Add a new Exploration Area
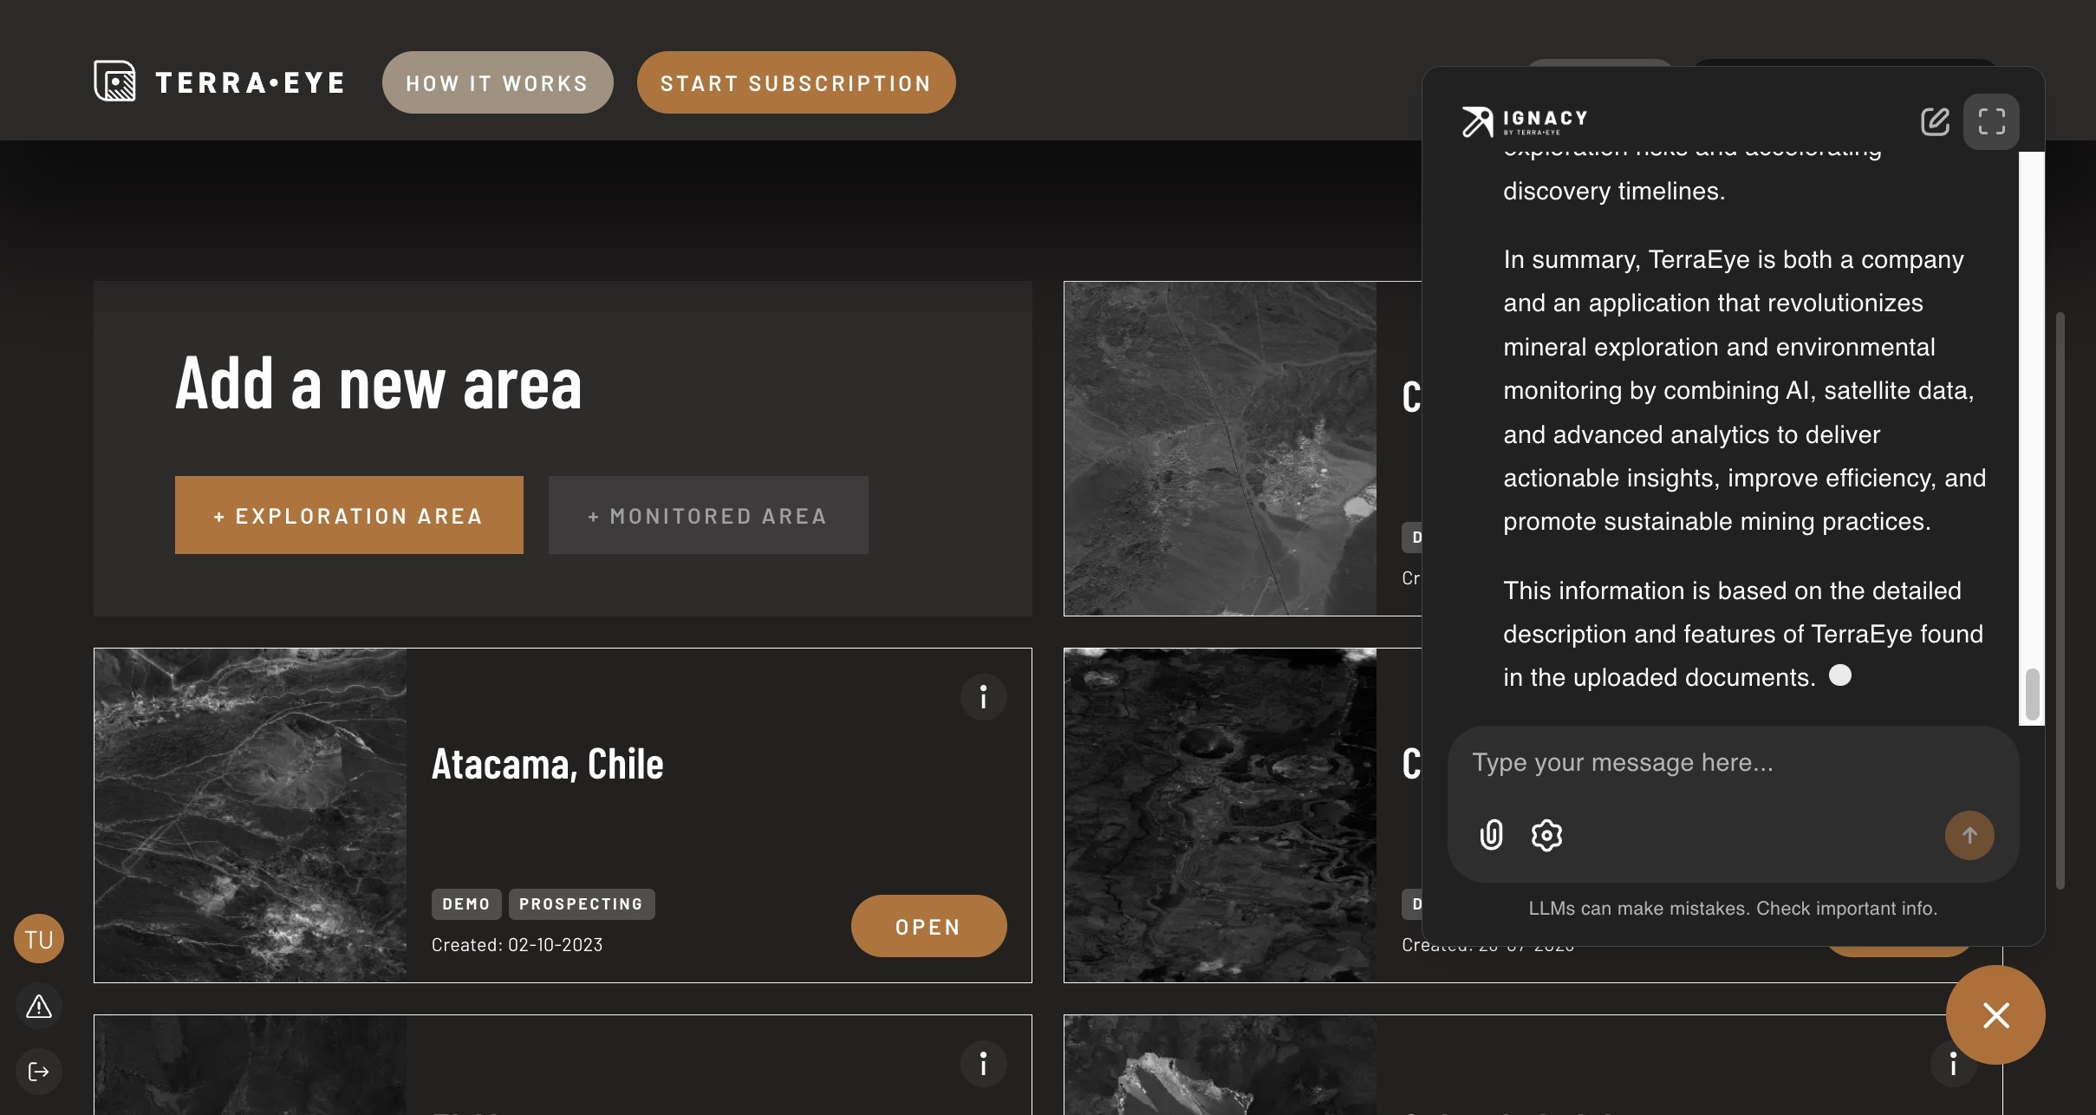Image resolution: width=2096 pixels, height=1115 pixels. point(348,515)
